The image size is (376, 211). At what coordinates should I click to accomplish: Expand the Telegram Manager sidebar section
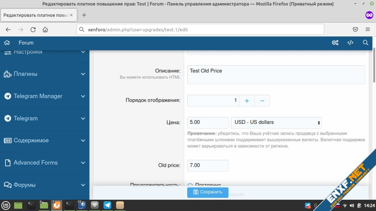(x=83, y=96)
